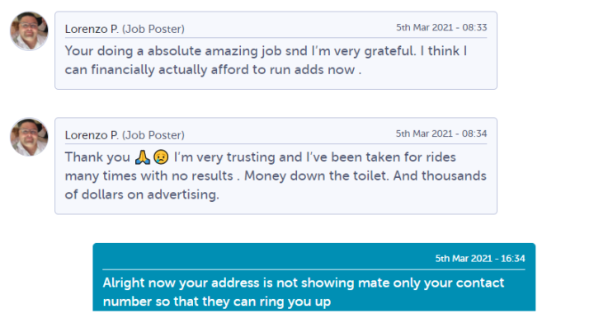Click the 5th Mar 2021 - 16:34 timestamp
The height and width of the screenshot is (323, 594).
[x=480, y=259]
